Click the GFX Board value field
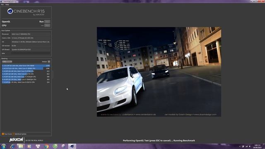Image resolution: width=265 pixels, height=149 pixels. coord(31,50)
